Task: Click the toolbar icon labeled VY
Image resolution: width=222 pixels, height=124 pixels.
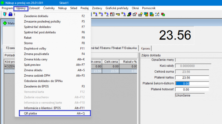Action: [x=101, y=14]
